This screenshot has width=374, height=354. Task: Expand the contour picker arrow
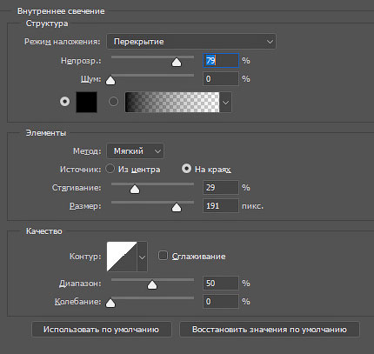[142, 257]
